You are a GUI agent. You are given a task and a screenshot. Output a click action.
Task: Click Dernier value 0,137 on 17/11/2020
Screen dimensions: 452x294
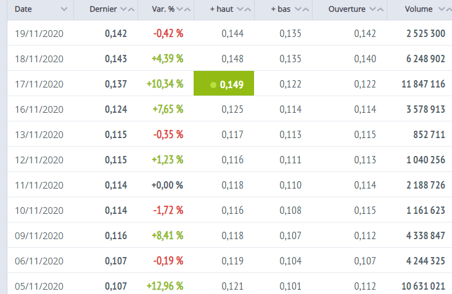click(116, 84)
